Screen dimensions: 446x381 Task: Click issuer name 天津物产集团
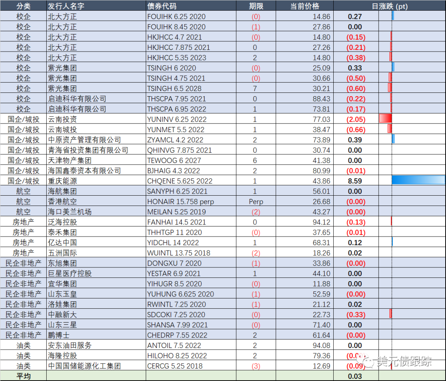click(x=70, y=160)
